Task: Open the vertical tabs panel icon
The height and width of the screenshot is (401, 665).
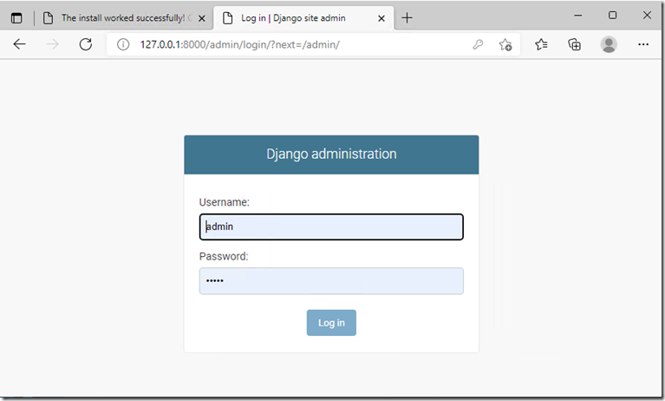Action: coord(16,18)
